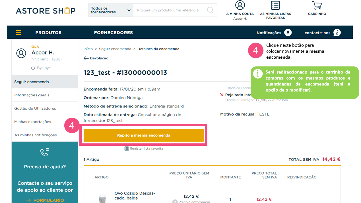This screenshot has width=361, height=203.
Task: Click the search magnifier icon
Action: pyautogui.click(x=210, y=10)
